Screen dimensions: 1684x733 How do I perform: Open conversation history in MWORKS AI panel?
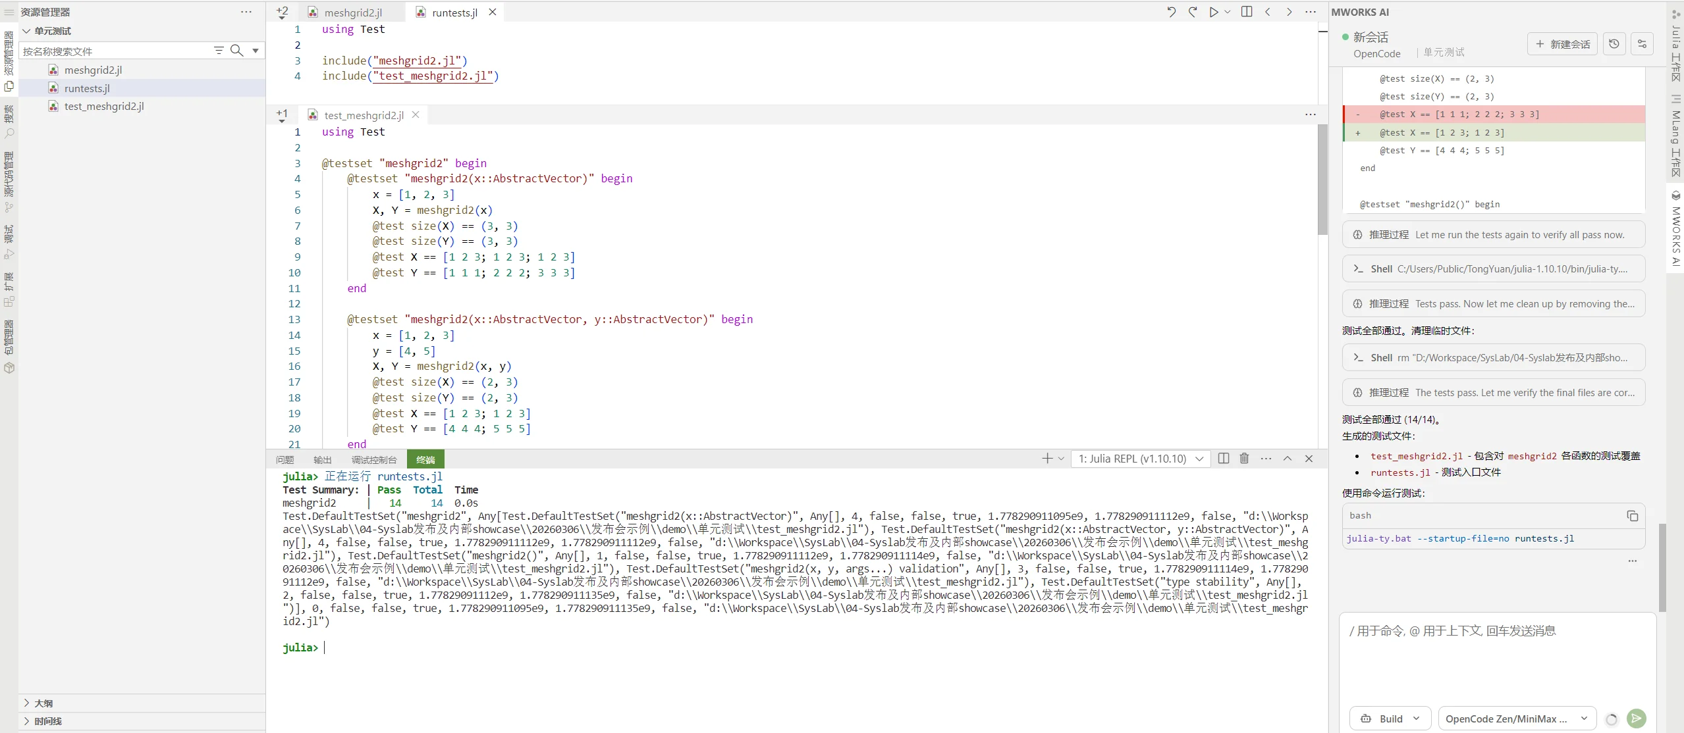coord(1614,44)
